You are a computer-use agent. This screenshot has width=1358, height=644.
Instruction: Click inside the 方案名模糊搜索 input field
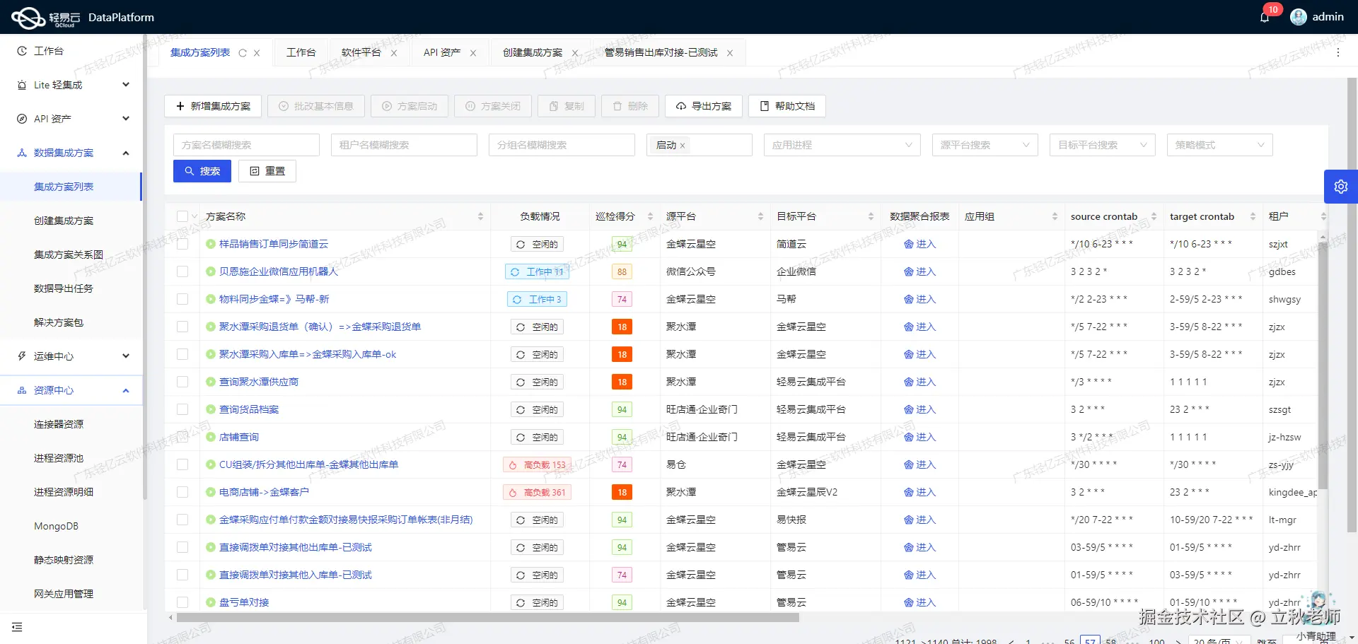tap(245, 145)
